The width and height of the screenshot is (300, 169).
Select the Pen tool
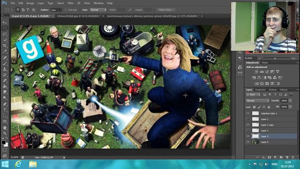point(5,104)
